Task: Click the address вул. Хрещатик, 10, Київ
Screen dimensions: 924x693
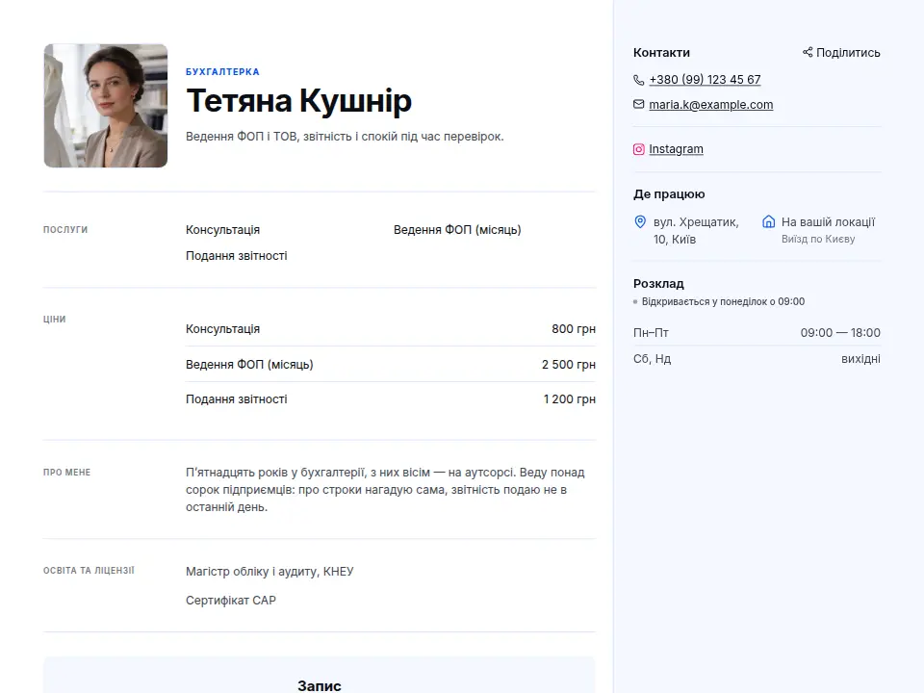Action: pyautogui.click(x=696, y=230)
